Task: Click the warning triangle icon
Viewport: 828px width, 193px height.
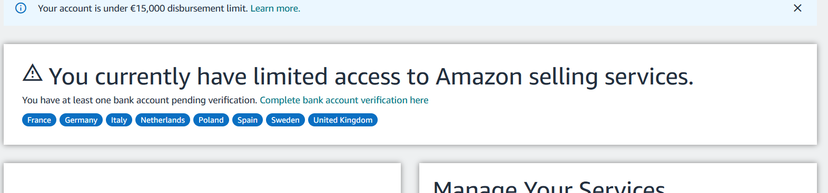Action: (x=33, y=73)
